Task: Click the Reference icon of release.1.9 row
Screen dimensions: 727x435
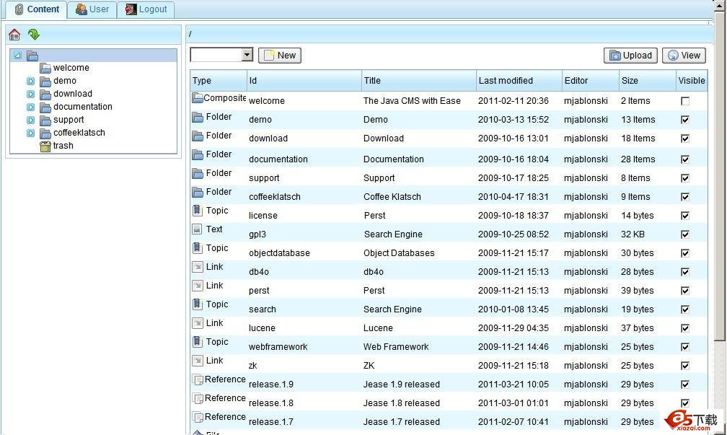Action: (197, 379)
